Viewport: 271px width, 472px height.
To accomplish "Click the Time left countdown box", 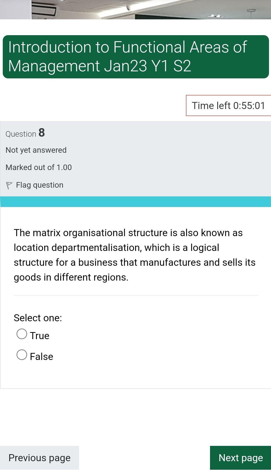I will (228, 106).
